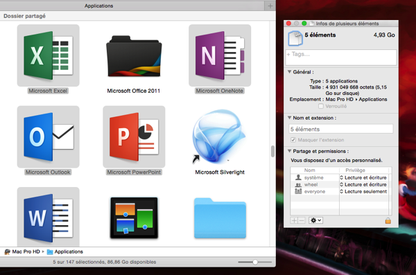Click the Type : 5 applications text

pyautogui.click(x=333, y=81)
